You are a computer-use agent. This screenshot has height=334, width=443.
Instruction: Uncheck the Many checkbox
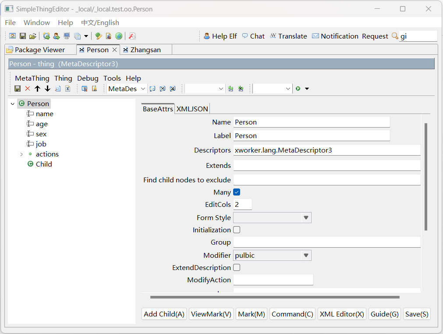pyautogui.click(x=237, y=192)
